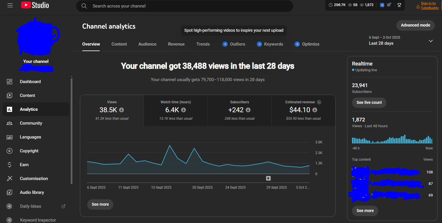Screen dimensions: 442x223
Task: Open Customisation magic wand icon
Action: (x=10, y=179)
